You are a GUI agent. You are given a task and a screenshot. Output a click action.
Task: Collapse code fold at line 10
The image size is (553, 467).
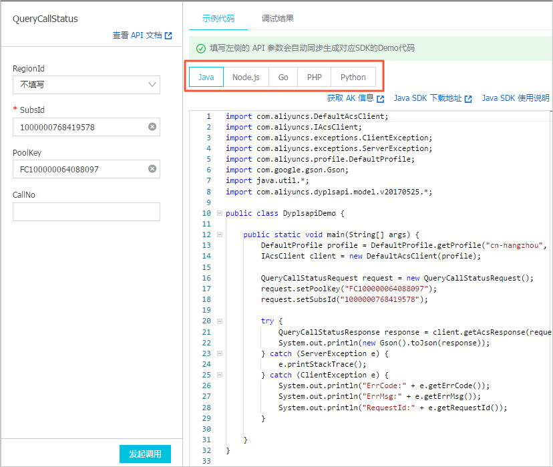coord(220,213)
